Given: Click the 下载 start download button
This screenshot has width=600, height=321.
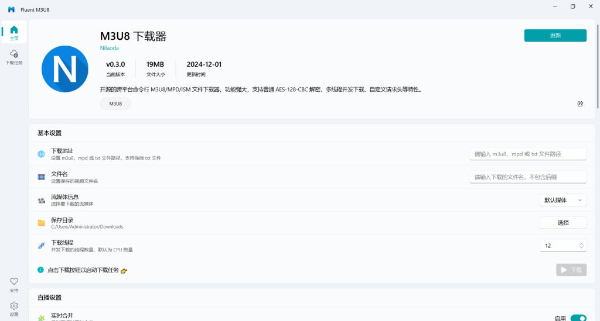Looking at the screenshot, I should [571, 270].
